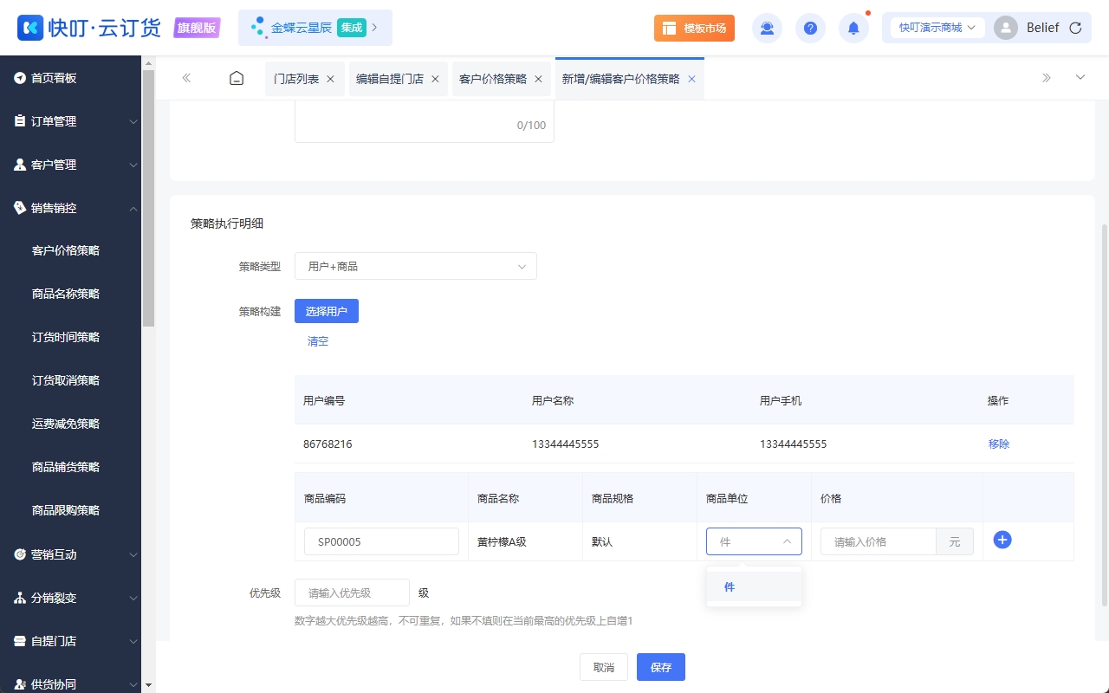The height and width of the screenshot is (693, 1109).
Task: Click the Belief user avatar
Action: click(1006, 28)
